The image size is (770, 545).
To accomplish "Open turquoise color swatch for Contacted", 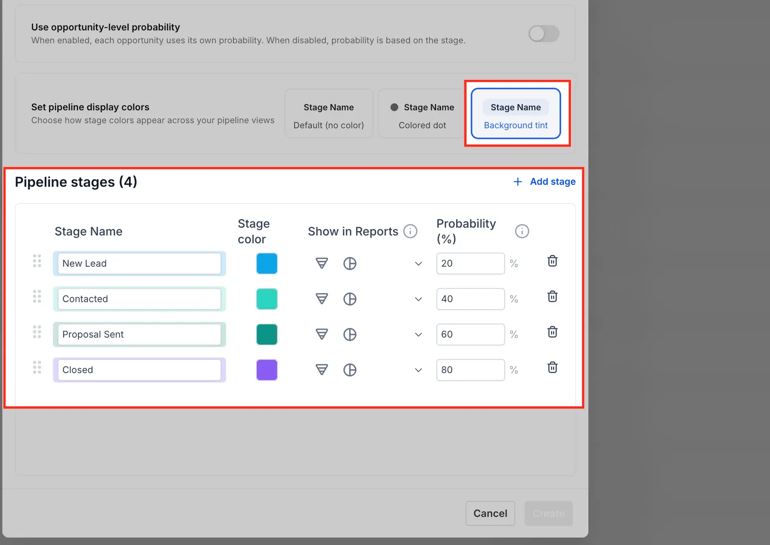I will pos(267,299).
